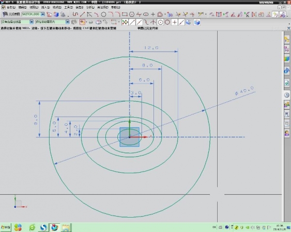The width and height of the screenshot is (291, 232).
Task: Open the selection type filter dropdown
Action: [x=32, y=22]
